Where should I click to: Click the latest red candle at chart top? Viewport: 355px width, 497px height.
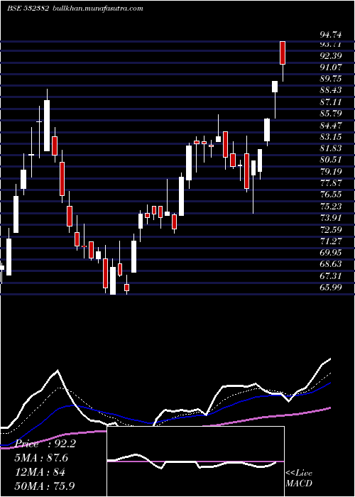pos(283,53)
